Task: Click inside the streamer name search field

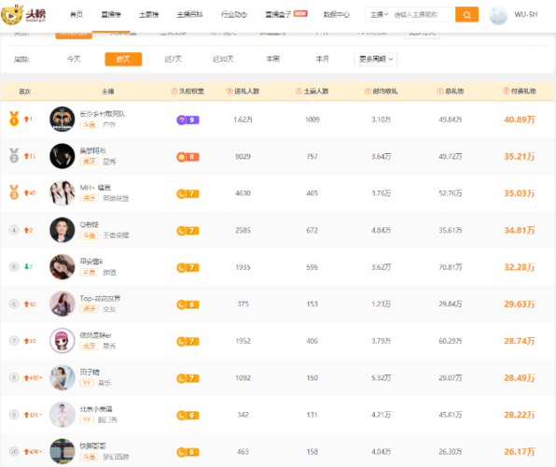Action: [423, 15]
